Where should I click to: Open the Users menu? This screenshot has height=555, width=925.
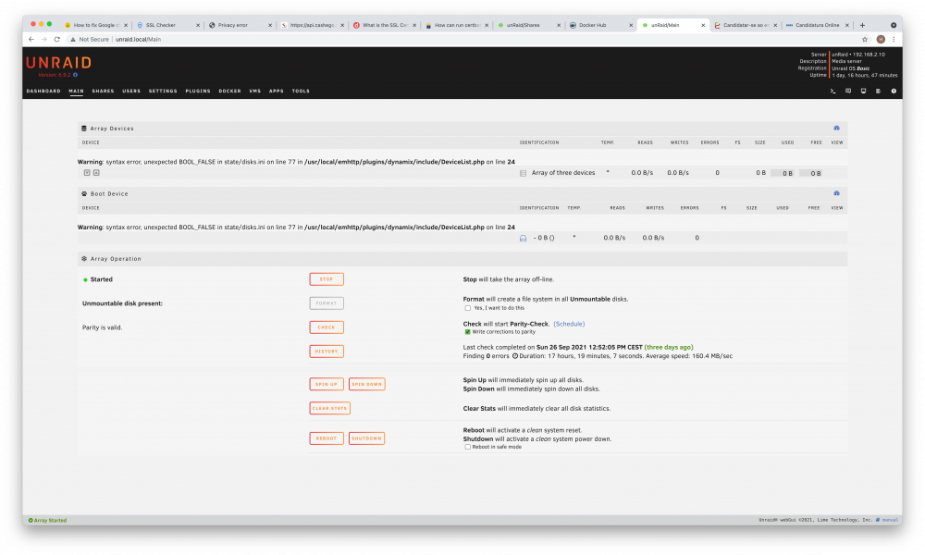tap(131, 91)
